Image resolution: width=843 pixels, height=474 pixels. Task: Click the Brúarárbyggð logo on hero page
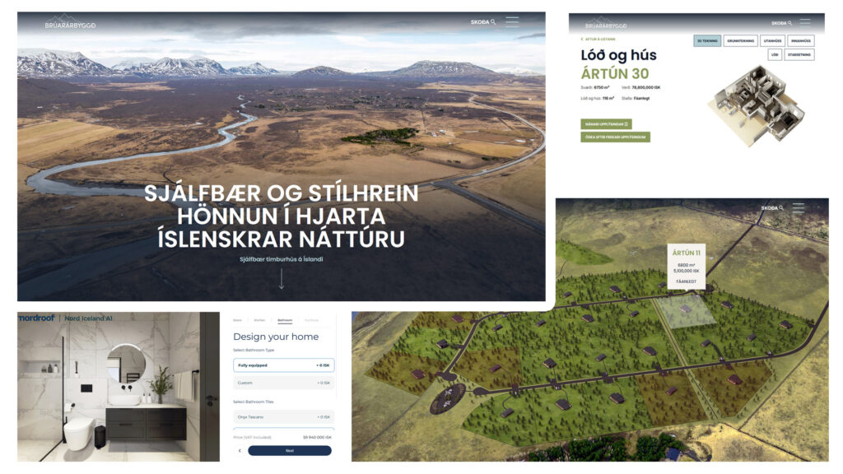pyautogui.click(x=70, y=22)
